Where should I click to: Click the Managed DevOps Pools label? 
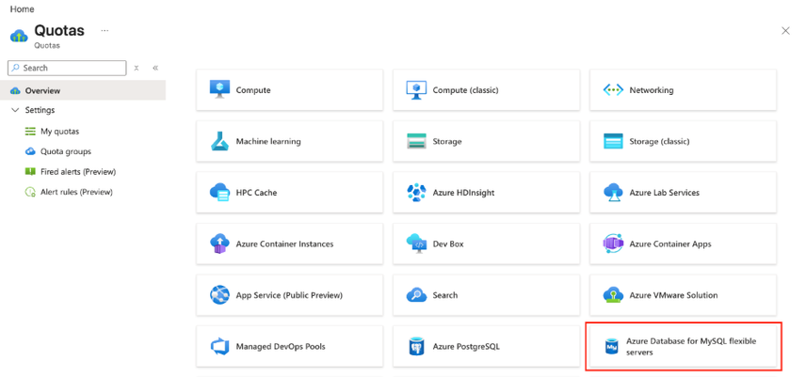tap(281, 347)
